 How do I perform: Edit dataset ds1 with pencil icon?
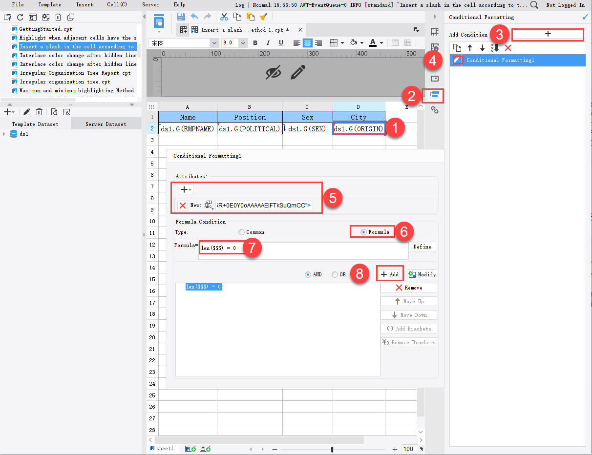tap(27, 112)
